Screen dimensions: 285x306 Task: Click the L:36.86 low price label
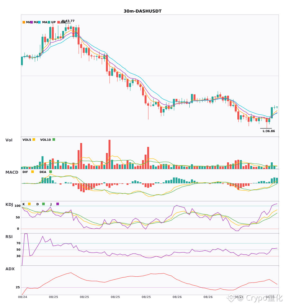tap(269, 131)
